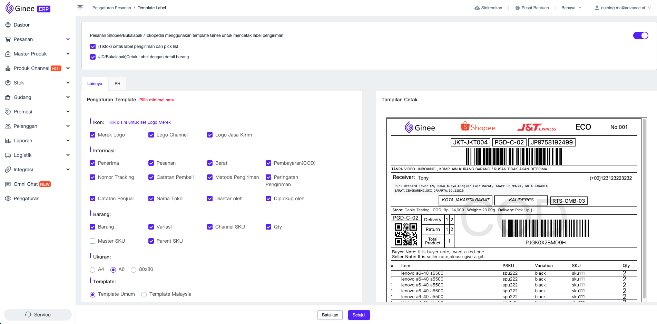
Task: Select the A4 size radio button
Action: click(x=92, y=270)
